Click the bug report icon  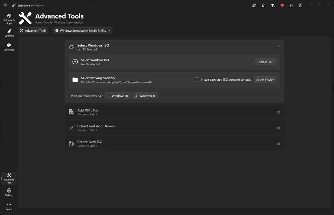point(291,5)
